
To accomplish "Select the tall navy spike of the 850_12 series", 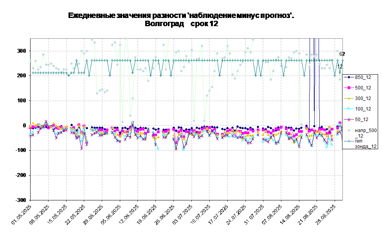I will point(319,78).
